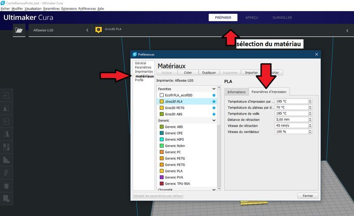Select Generic ABS material
This screenshot has width=354, height=216.
click(x=187, y=127)
